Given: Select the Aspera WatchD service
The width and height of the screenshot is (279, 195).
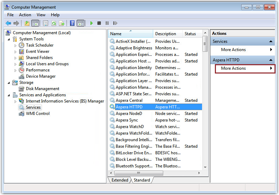Looking at the screenshot, I should (x=155, y=127).
